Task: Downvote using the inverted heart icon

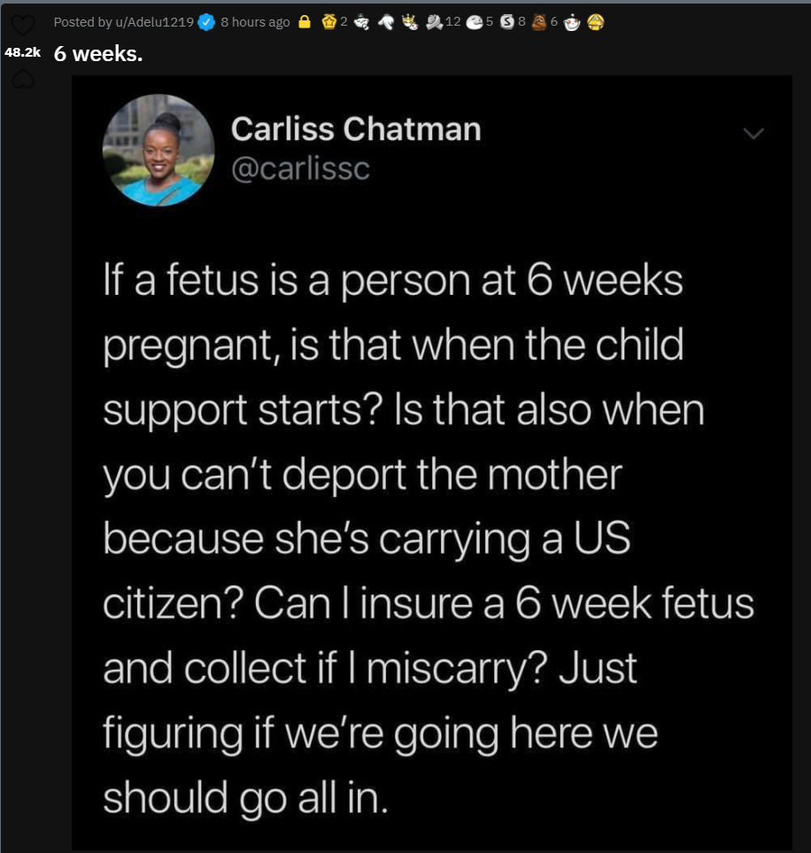Action: (23, 80)
